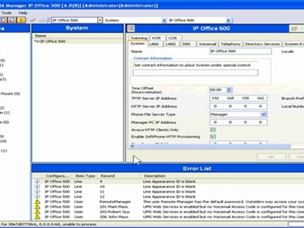This screenshot has height=228, width=304.
Task: Click the Description column header in Error List
Action: pos(155,176)
